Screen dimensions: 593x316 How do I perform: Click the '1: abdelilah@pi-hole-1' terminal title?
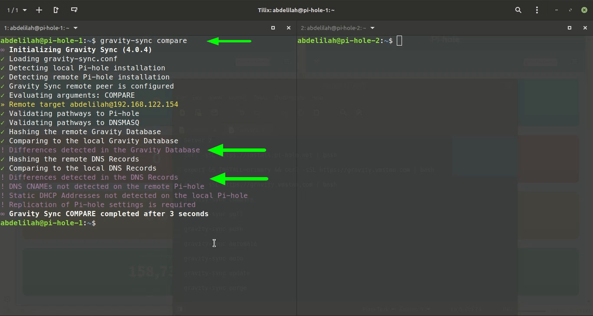click(x=36, y=28)
